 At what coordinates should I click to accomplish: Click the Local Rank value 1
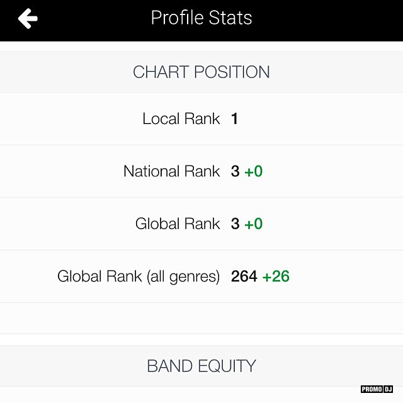click(234, 119)
